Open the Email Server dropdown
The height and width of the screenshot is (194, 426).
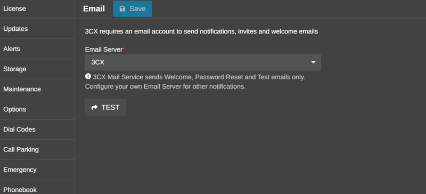[203, 62]
